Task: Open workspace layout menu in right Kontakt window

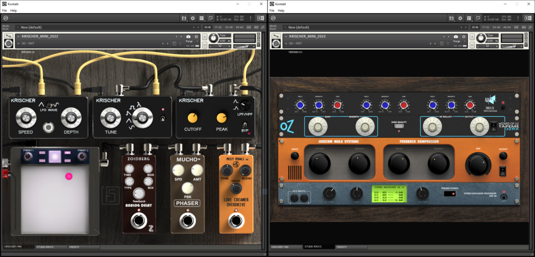Action: [469, 18]
